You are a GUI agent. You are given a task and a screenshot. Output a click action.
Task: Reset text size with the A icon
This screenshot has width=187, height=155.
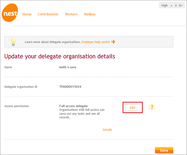point(176,5)
